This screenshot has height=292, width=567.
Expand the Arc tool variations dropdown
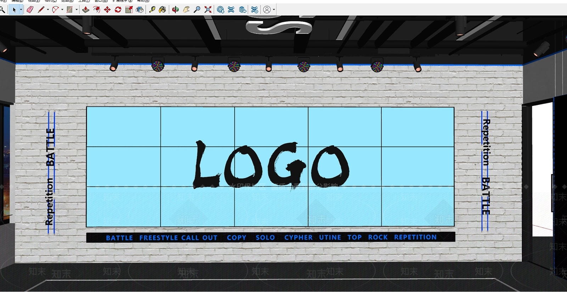[x=62, y=10]
